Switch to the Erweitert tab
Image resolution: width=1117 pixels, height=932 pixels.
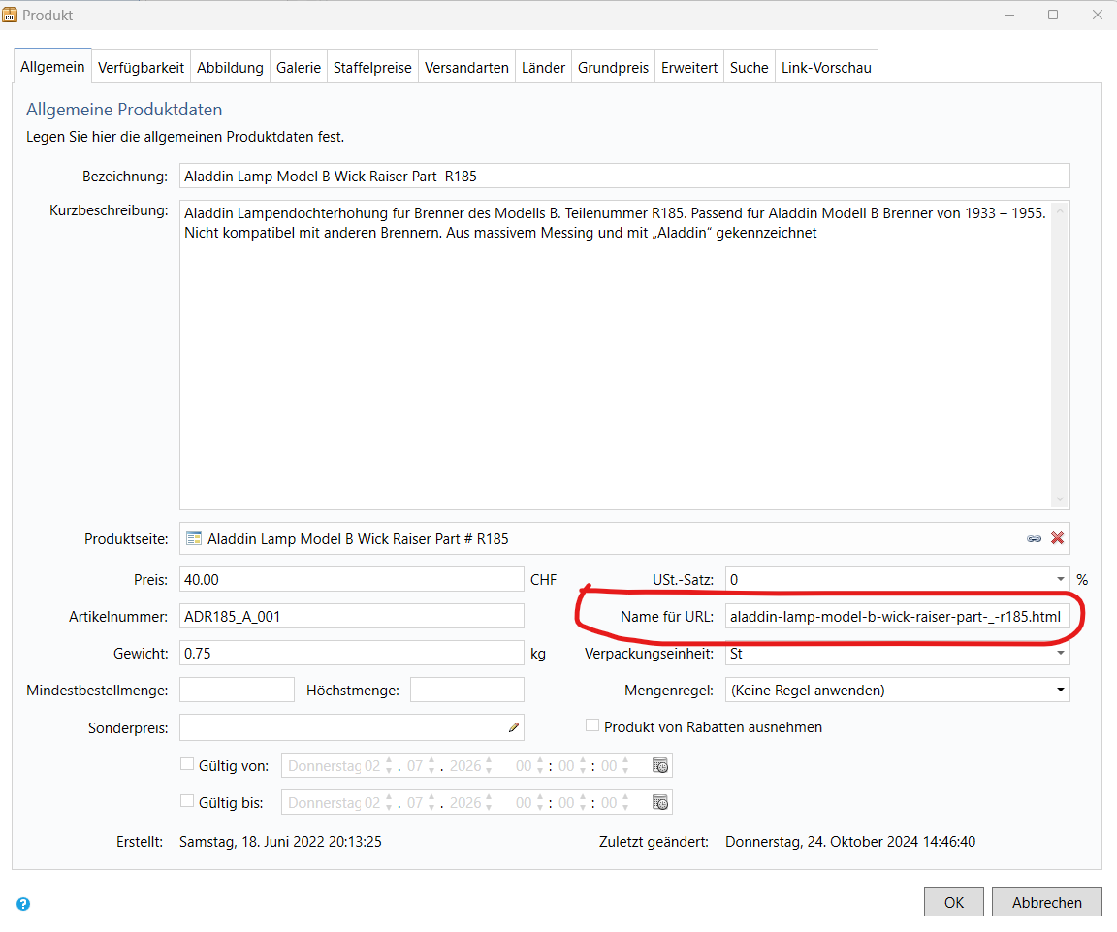tap(689, 68)
